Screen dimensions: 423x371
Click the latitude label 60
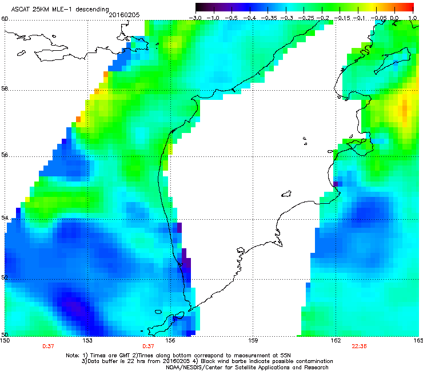point(5,19)
